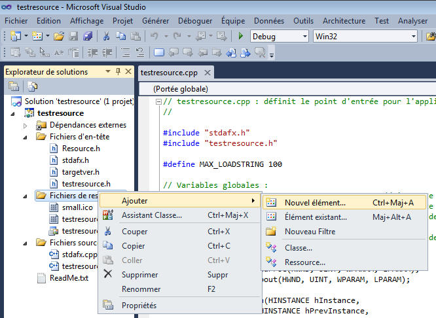Open the Win32 platform dropdown
Screen dimensions: 436x318
[x=414, y=37]
